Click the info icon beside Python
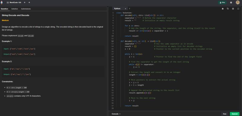 click(129, 9)
